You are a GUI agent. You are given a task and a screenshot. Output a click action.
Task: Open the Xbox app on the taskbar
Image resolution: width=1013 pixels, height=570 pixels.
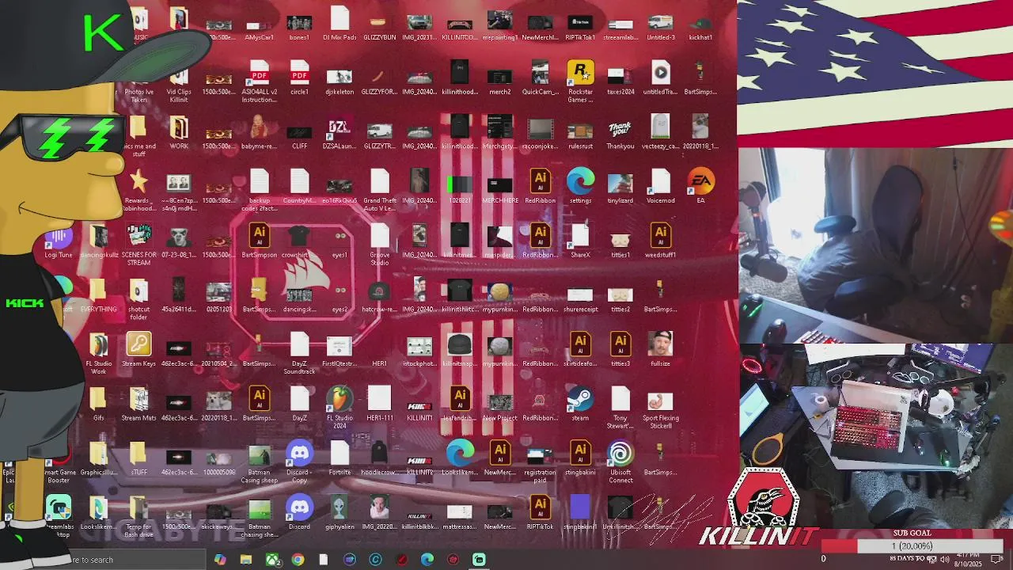coord(272,560)
